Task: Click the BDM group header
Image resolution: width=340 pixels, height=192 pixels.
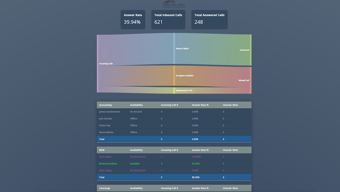Action: pyautogui.click(x=102, y=150)
